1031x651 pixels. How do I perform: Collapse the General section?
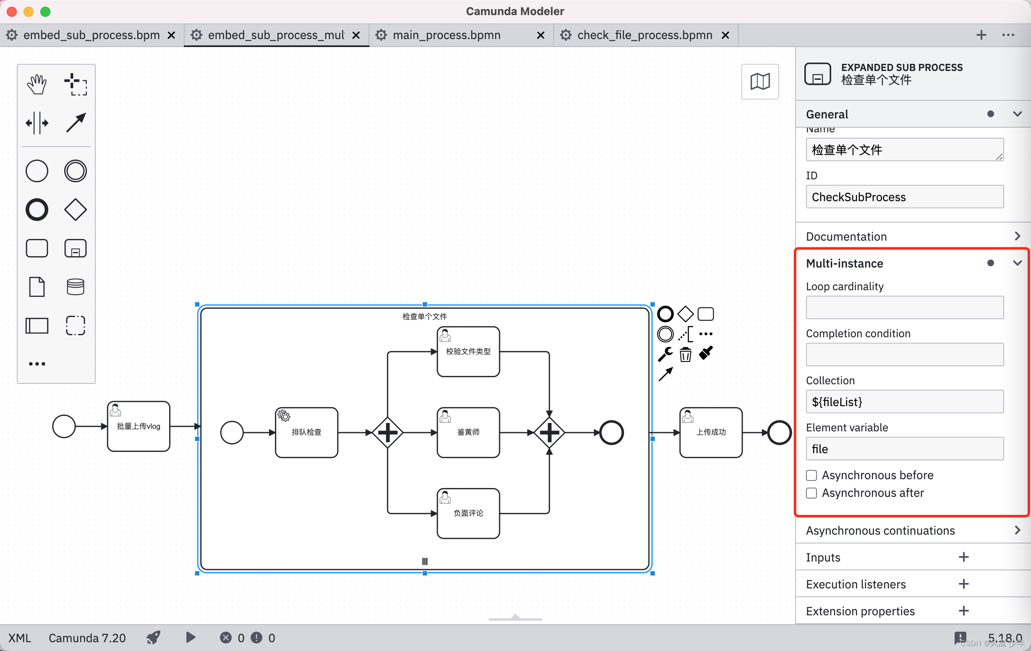coord(1017,114)
